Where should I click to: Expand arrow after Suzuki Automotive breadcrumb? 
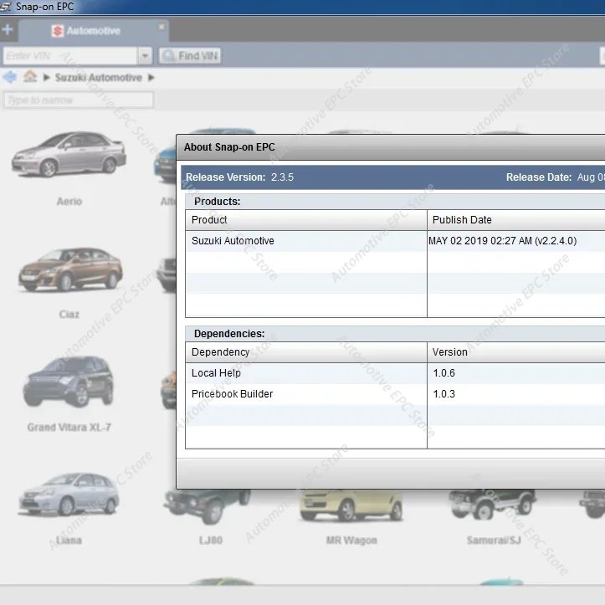click(151, 78)
